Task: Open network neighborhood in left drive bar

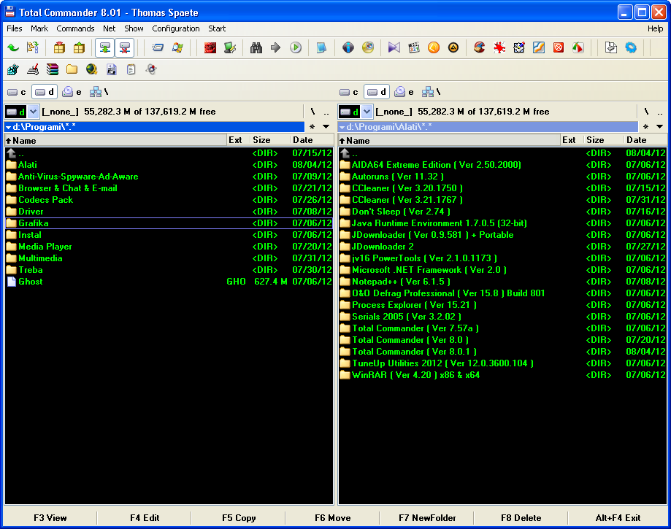Action: click(x=99, y=92)
